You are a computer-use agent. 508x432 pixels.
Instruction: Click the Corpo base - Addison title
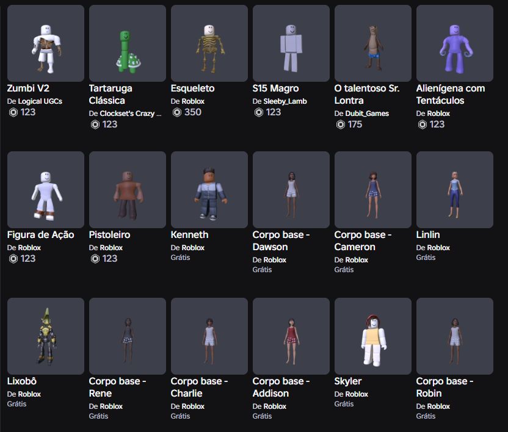pyautogui.click(x=281, y=387)
